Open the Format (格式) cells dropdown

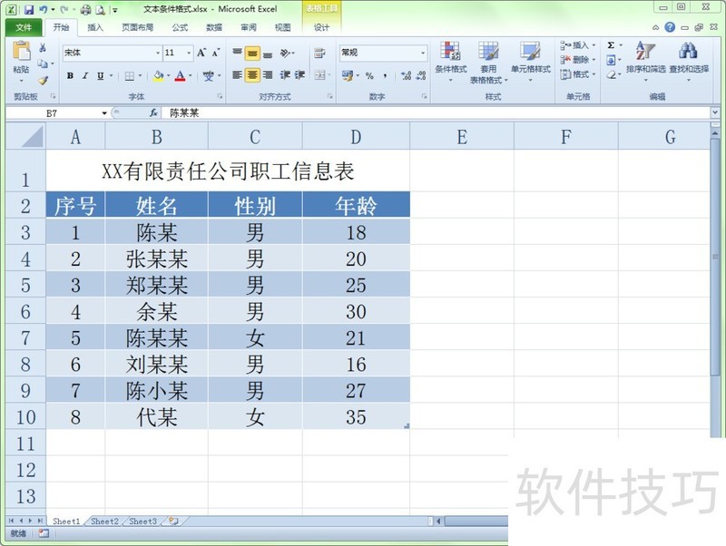click(x=578, y=74)
